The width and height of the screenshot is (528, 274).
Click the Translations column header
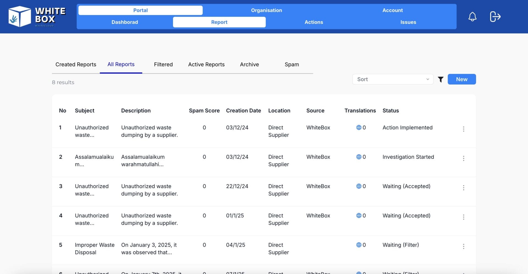coord(360,111)
